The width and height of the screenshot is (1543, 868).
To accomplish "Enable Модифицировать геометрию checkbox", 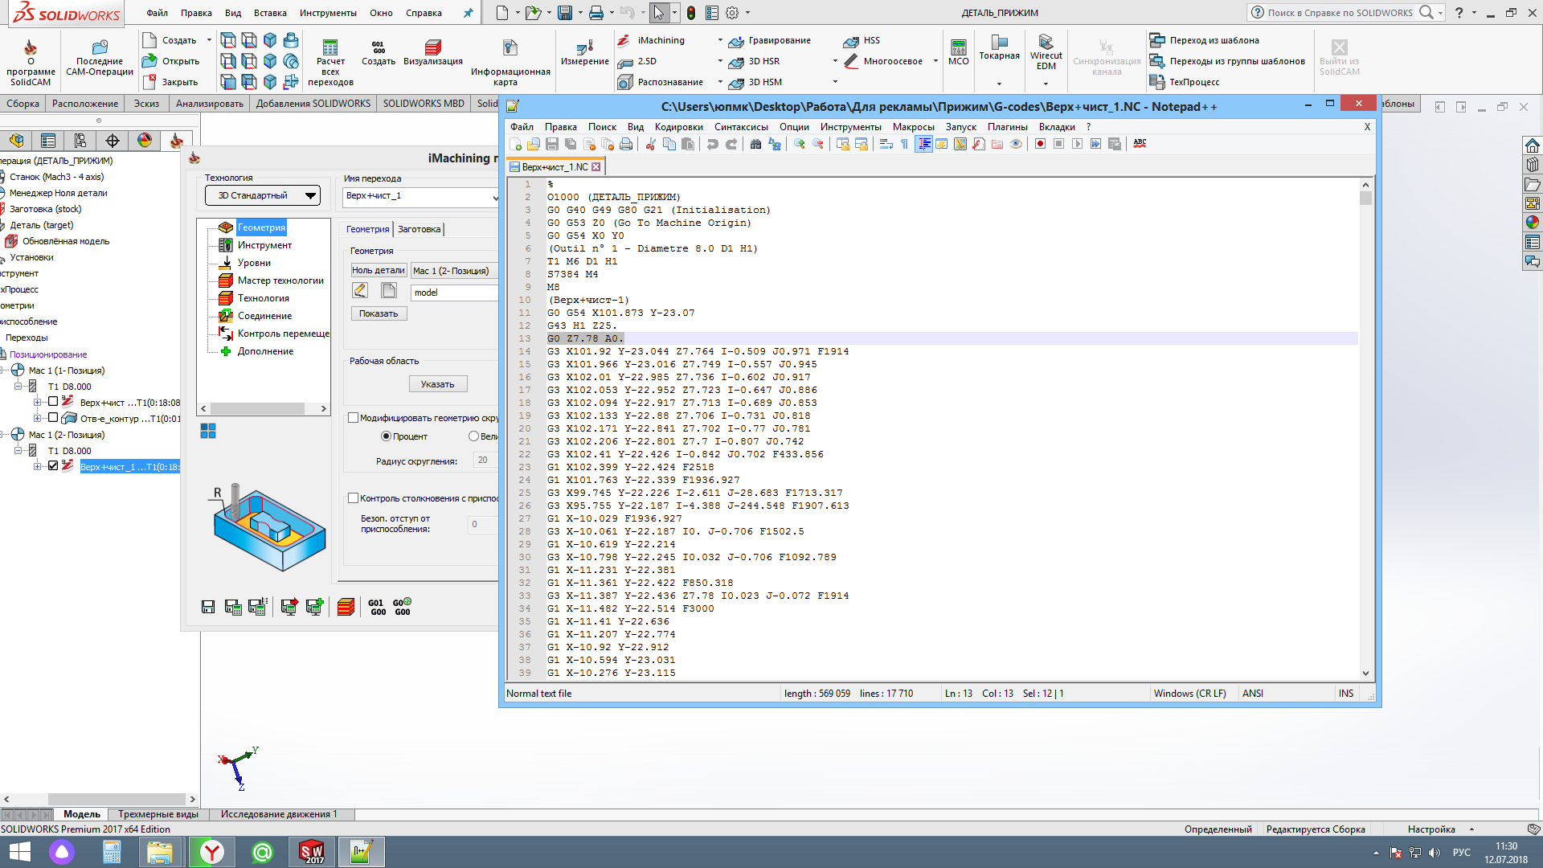I will [x=353, y=418].
